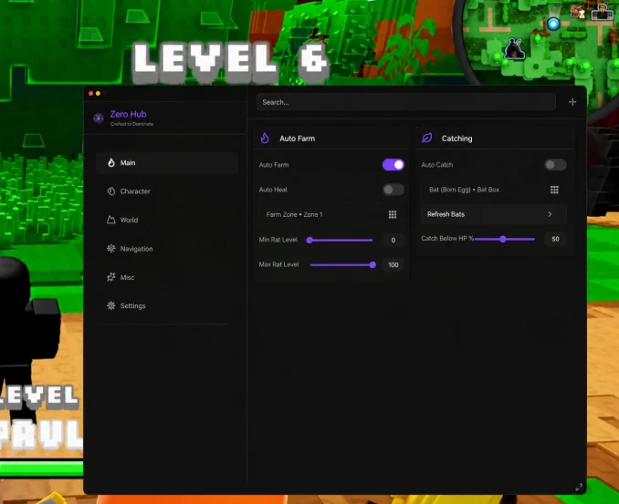Disable the Auto Farm toggle
The image size is (619, 504).
[x=393, y=165]
